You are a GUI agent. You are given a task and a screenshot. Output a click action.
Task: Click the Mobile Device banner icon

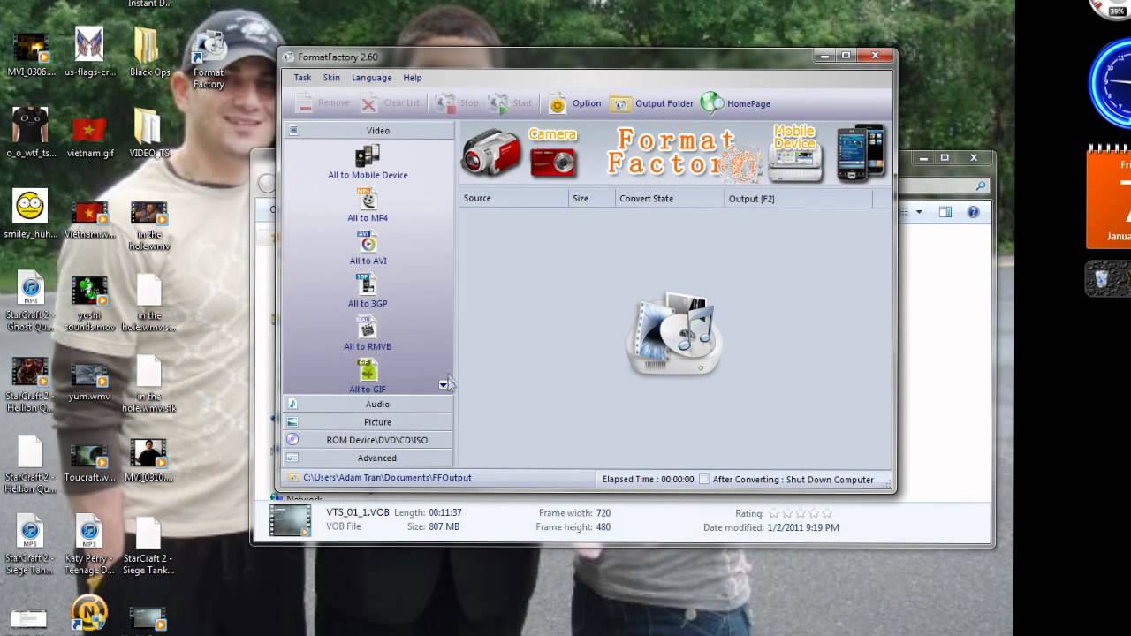(x=794, y=152)
